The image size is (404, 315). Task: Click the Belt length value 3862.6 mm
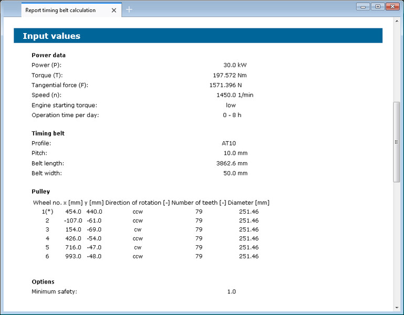pyautogui.click(x=232, y=163)
